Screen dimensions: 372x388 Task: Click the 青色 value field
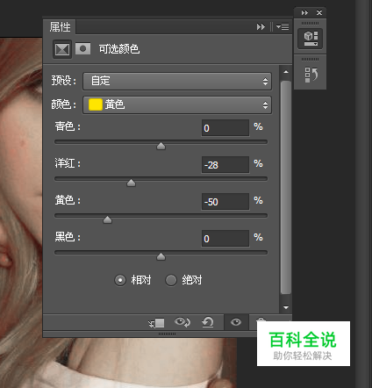[225, 128]
